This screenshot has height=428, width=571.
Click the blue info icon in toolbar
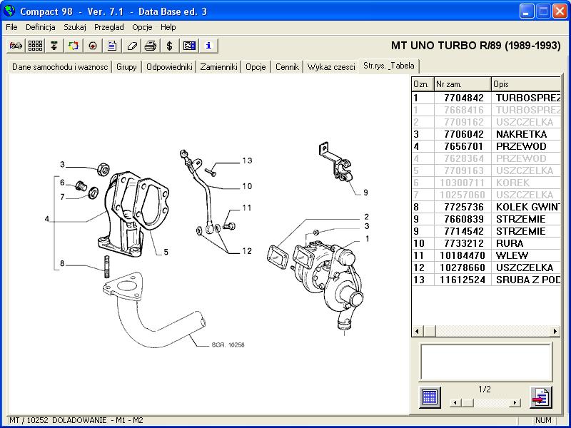[208, 46]
